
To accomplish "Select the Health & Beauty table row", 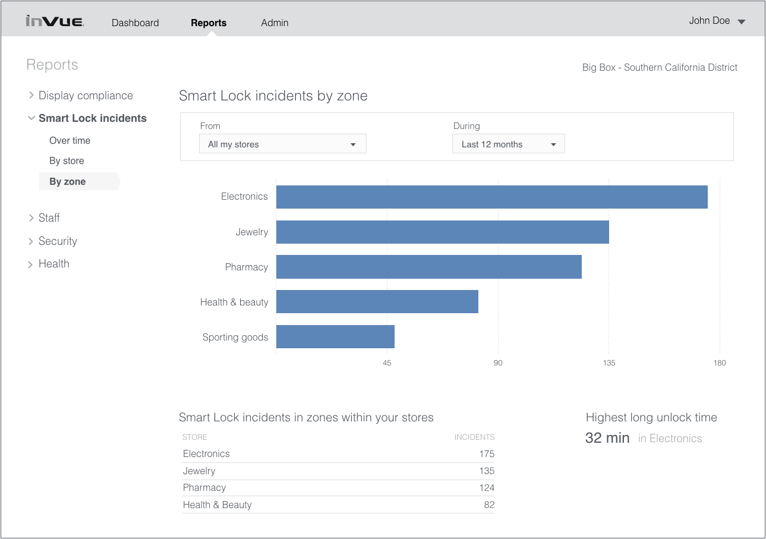I will click(338, 505).
